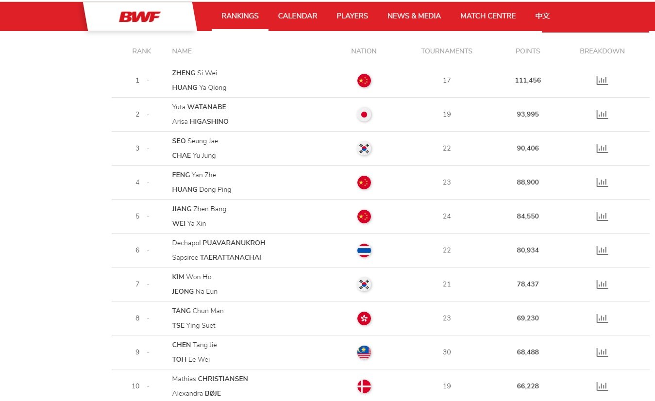Show breakdown icon for Seo Seung Jae pair
The image size is (655, 401).
[x=602, y=149]
